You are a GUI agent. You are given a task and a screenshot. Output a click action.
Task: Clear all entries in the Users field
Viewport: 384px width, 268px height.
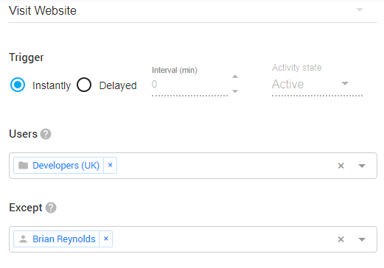point(341,166)
